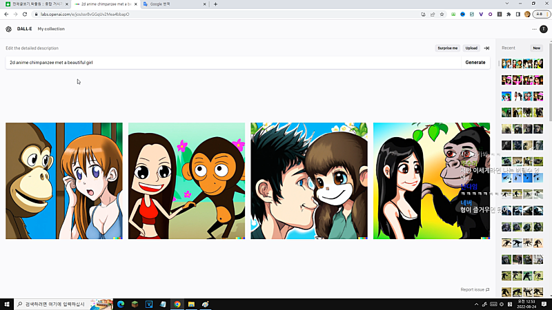Screen dimensions: 552x310
Task: Open the Chrome profile avatar
Action: [527, 14]
